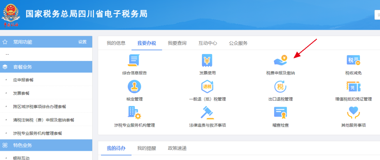The width and height of the screenshot is (380, 160).
Task: Open 增值税抵扣凭证管理 voucher icon
Action: point(353,87)
